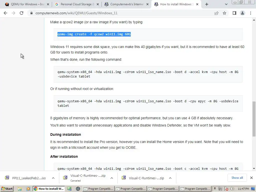Click the 11:47 PM clock
This screenshot has height=192, width=256.
[x=243, y=189]
